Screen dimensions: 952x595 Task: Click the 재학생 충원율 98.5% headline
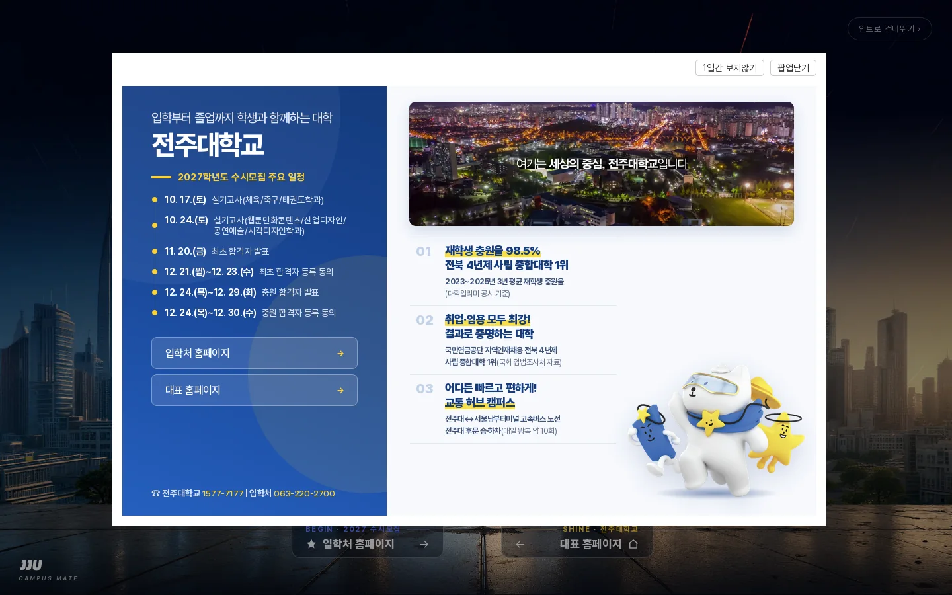tap(493, 251)
